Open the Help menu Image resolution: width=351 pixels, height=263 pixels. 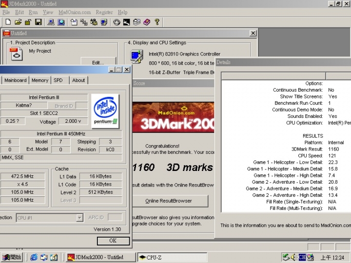(122, 12)
